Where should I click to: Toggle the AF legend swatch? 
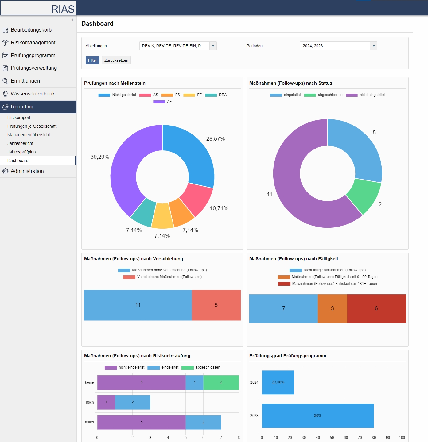(159, 102)
